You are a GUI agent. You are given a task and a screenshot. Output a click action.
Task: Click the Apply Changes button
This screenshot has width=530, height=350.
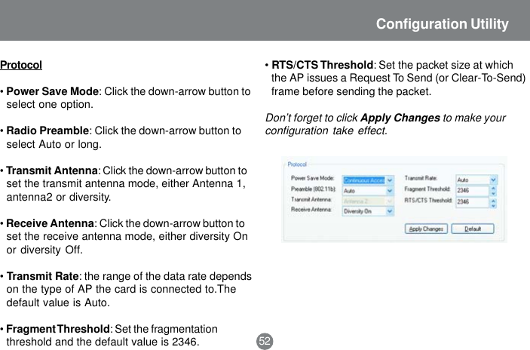(426, 229)
